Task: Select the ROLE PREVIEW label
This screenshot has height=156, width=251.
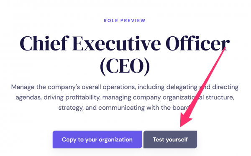Action: [125, 20]
